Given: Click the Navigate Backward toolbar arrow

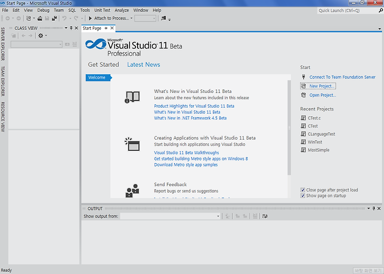Looking at the screenshot, I should click(7, 18).
